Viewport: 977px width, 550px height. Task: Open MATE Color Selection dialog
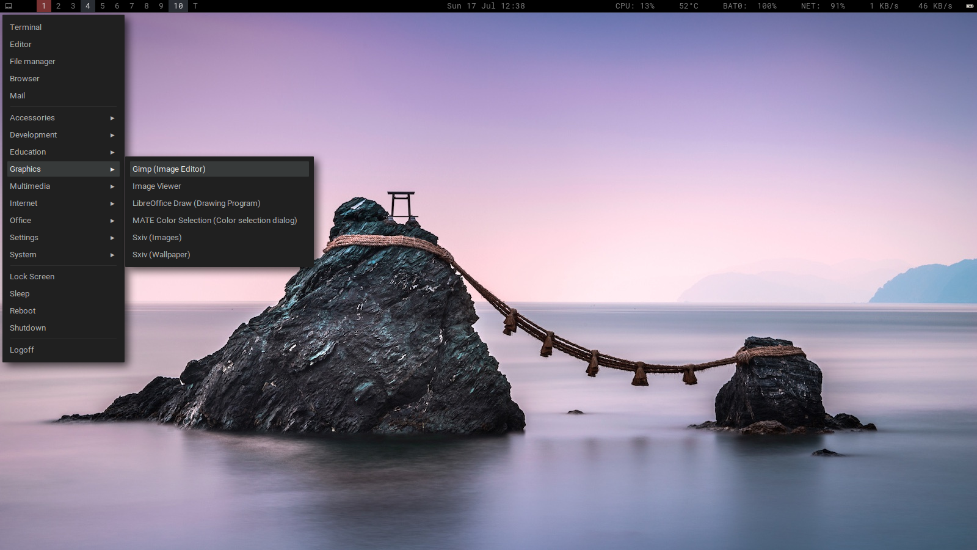pos(219,221)
